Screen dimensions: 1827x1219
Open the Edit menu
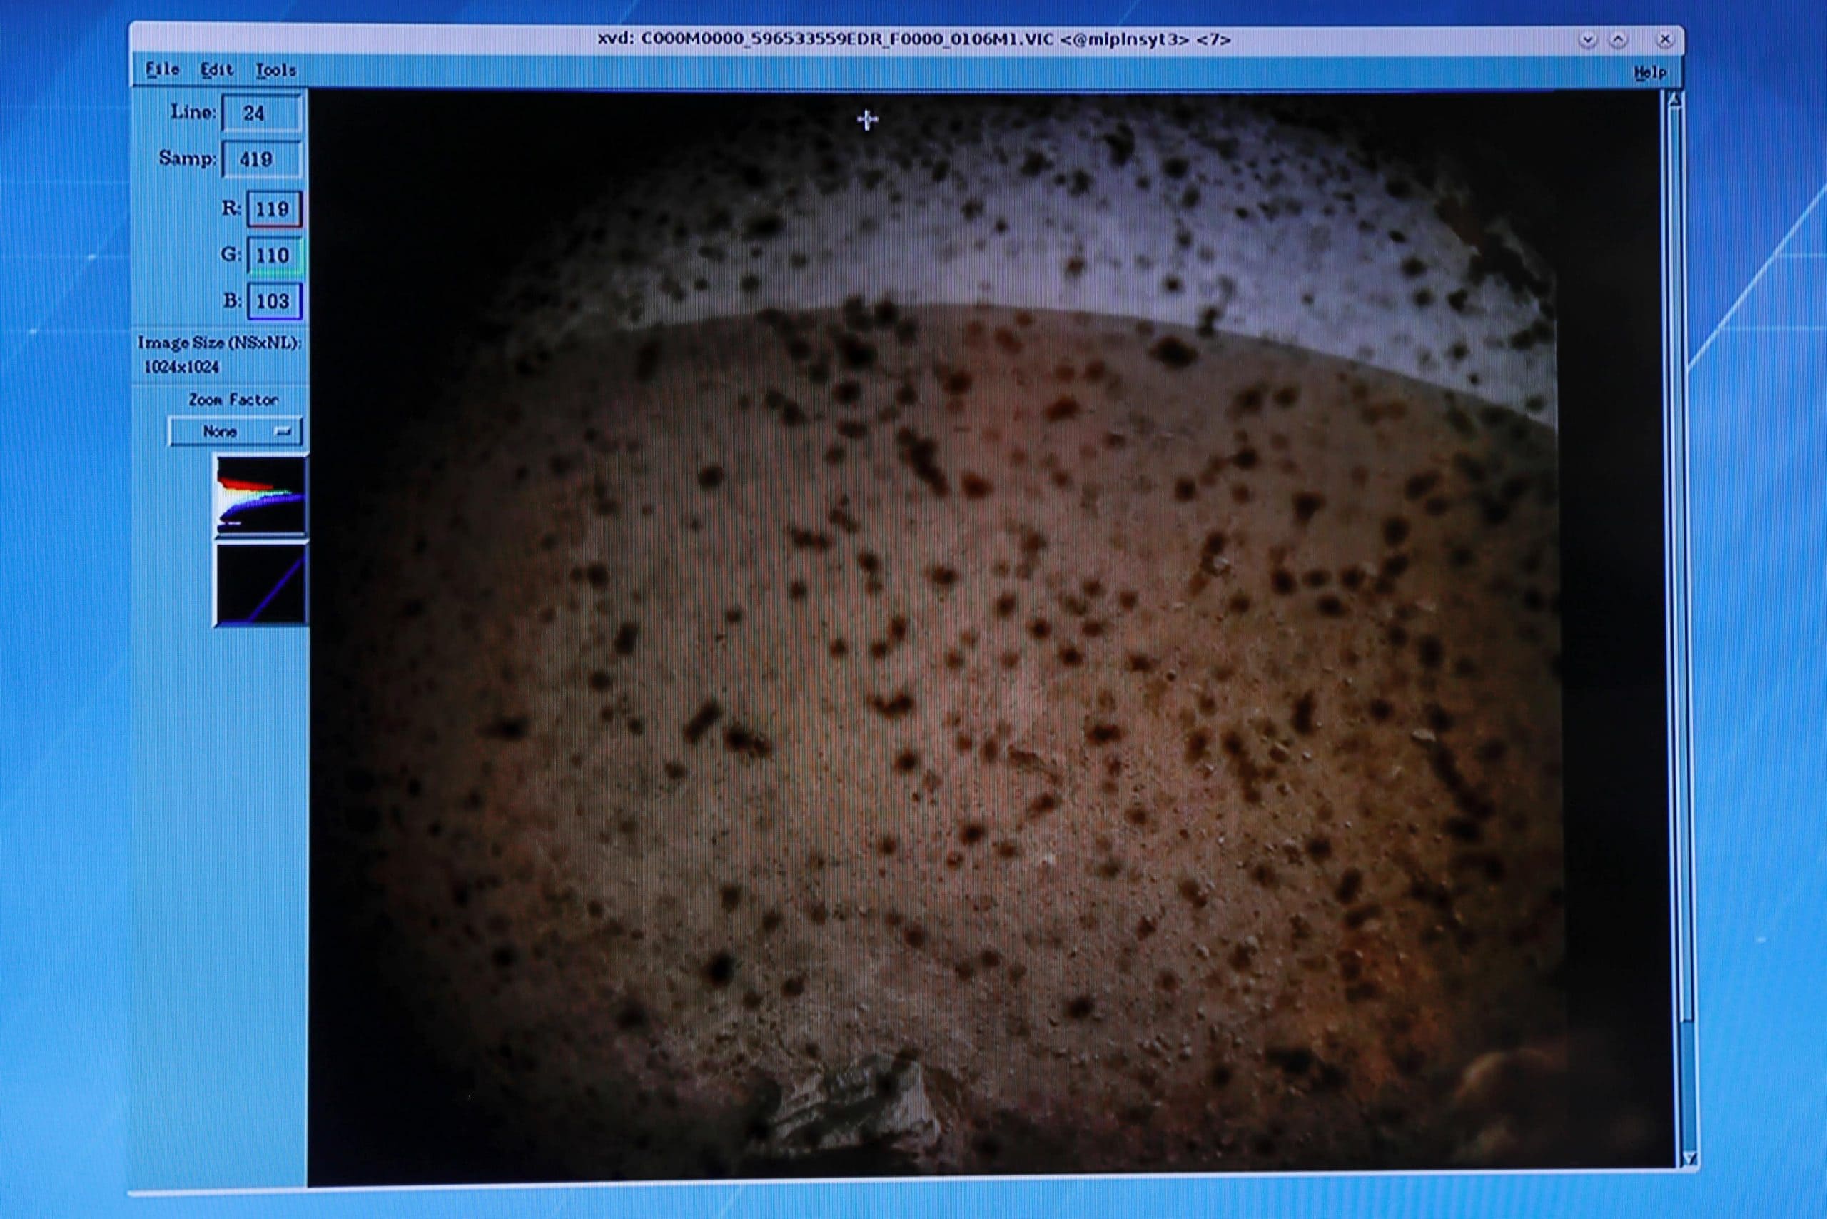coord(216,70)
